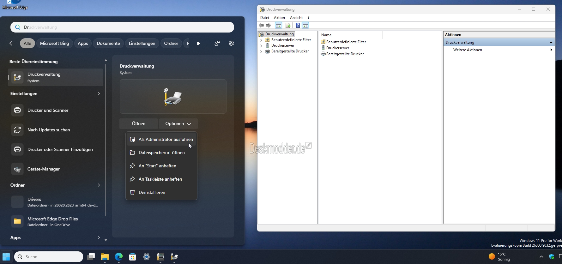Toggle the action pane toolbar icon
This screenshot has width=562, height=264.
point(305,25)
